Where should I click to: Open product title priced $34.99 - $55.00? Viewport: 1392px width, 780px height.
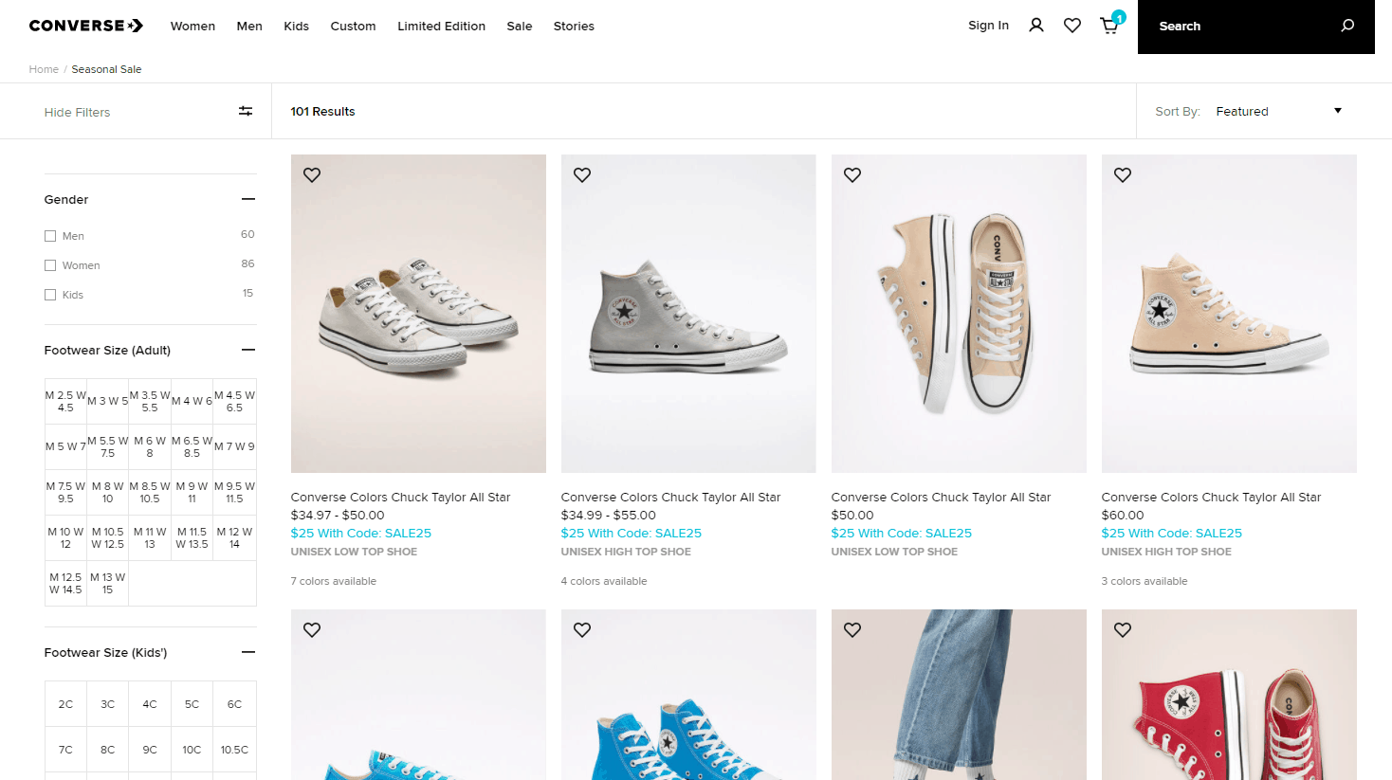pos(670,497)
